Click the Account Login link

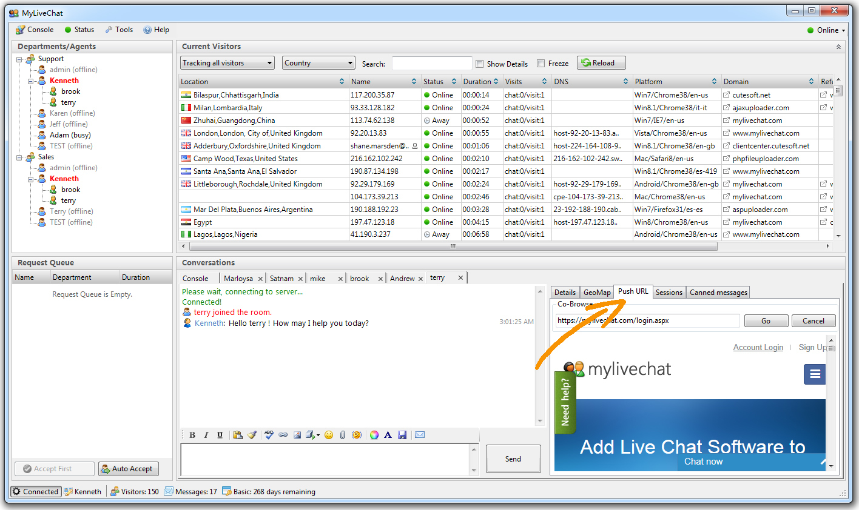point(758,348)
